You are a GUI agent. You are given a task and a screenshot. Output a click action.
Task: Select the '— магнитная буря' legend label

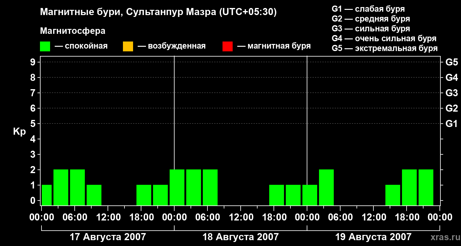pos(274,46)
